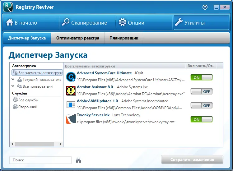Screen dimensions: 233x171
Task: Click the Lynx Technology publisher label
Action: [126, 115]
